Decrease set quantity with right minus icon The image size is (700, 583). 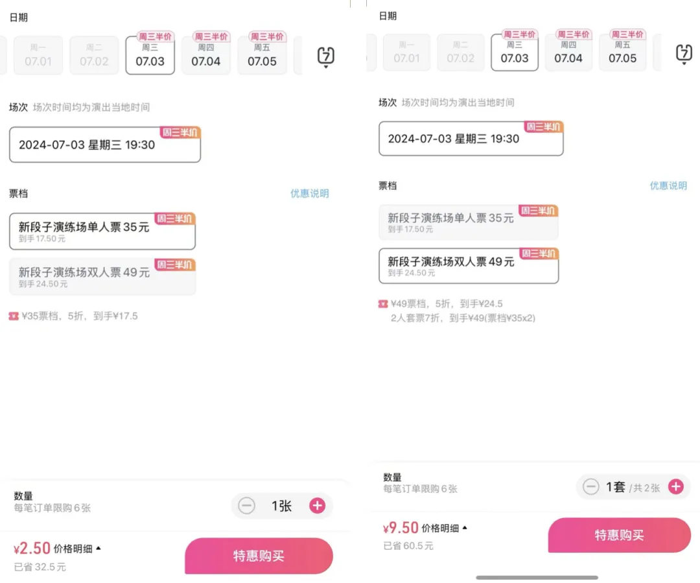(x=590, y=486)
